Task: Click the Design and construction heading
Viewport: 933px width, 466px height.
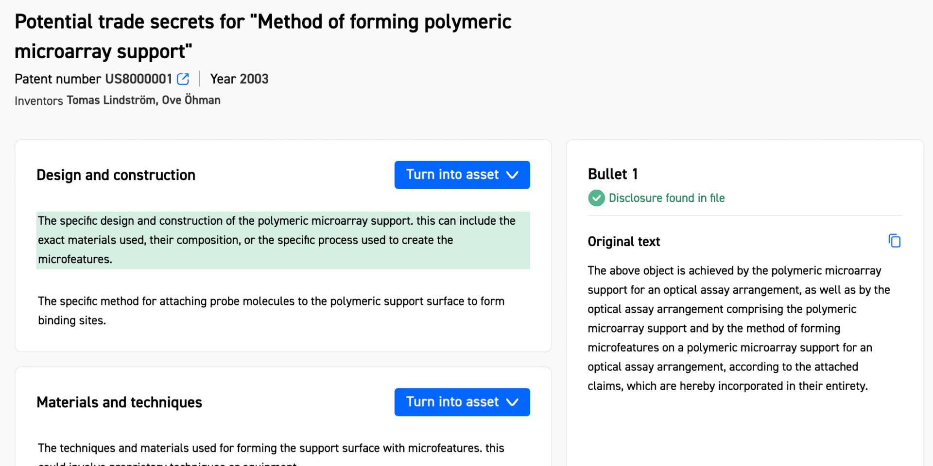Action: (x=116, y=175)
